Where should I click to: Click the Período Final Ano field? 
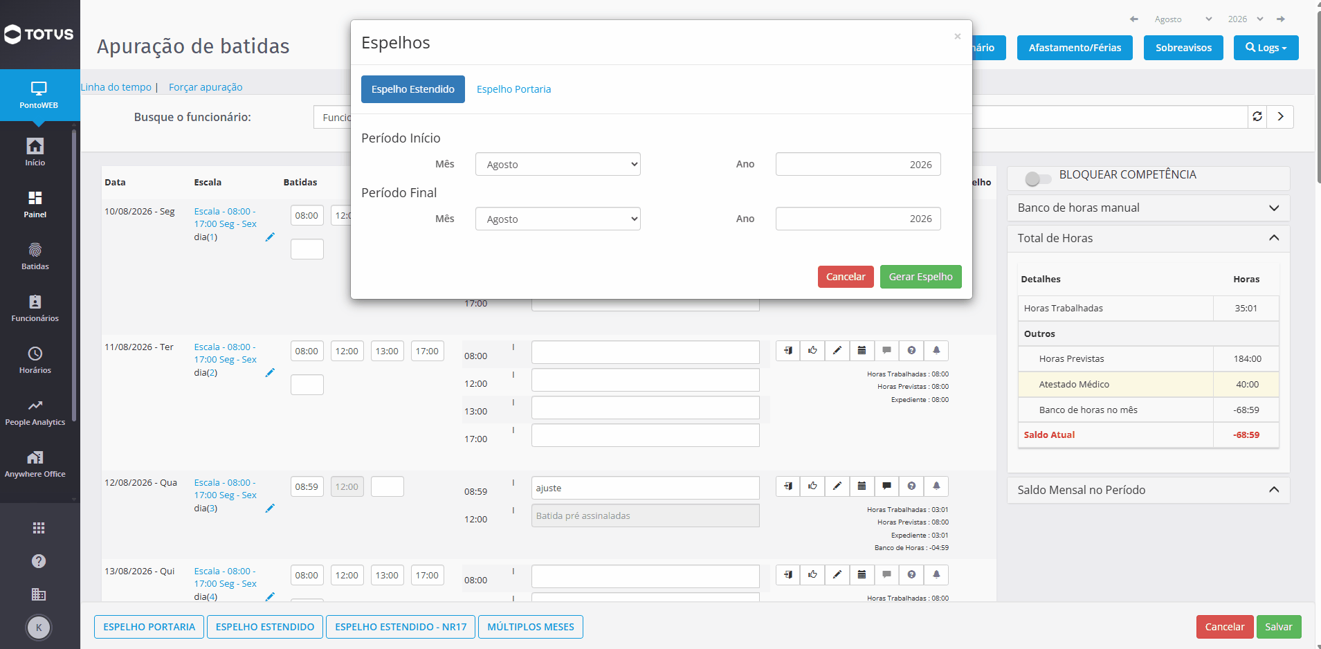(x=858, y=219)
